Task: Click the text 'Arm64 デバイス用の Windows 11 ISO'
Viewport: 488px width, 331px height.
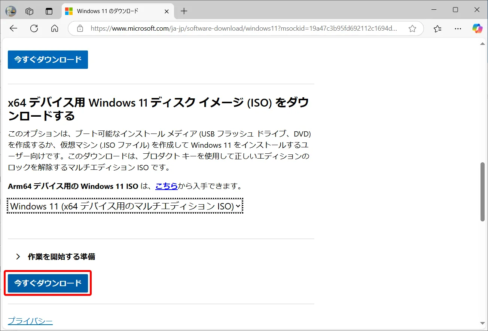Action: click(73, 186)
